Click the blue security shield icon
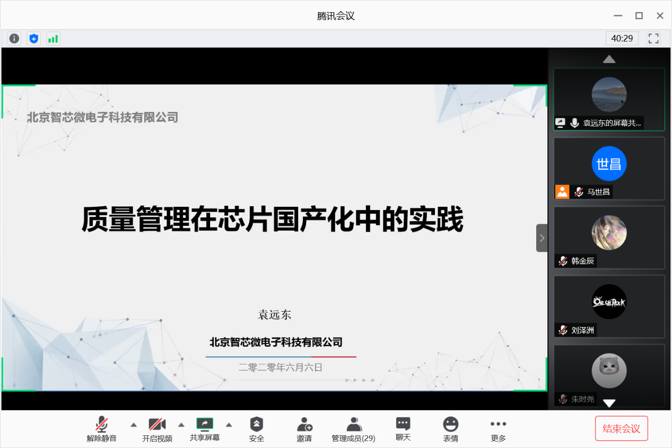This screenshot has height=448, width=672. [34, 39]
